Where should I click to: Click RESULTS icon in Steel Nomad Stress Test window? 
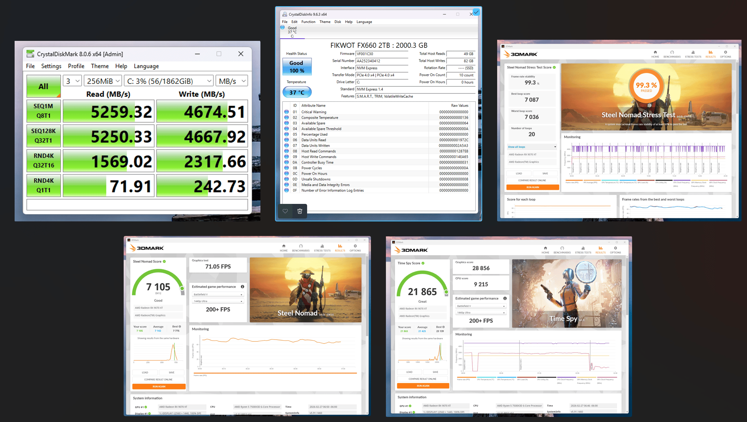(710, 52)
